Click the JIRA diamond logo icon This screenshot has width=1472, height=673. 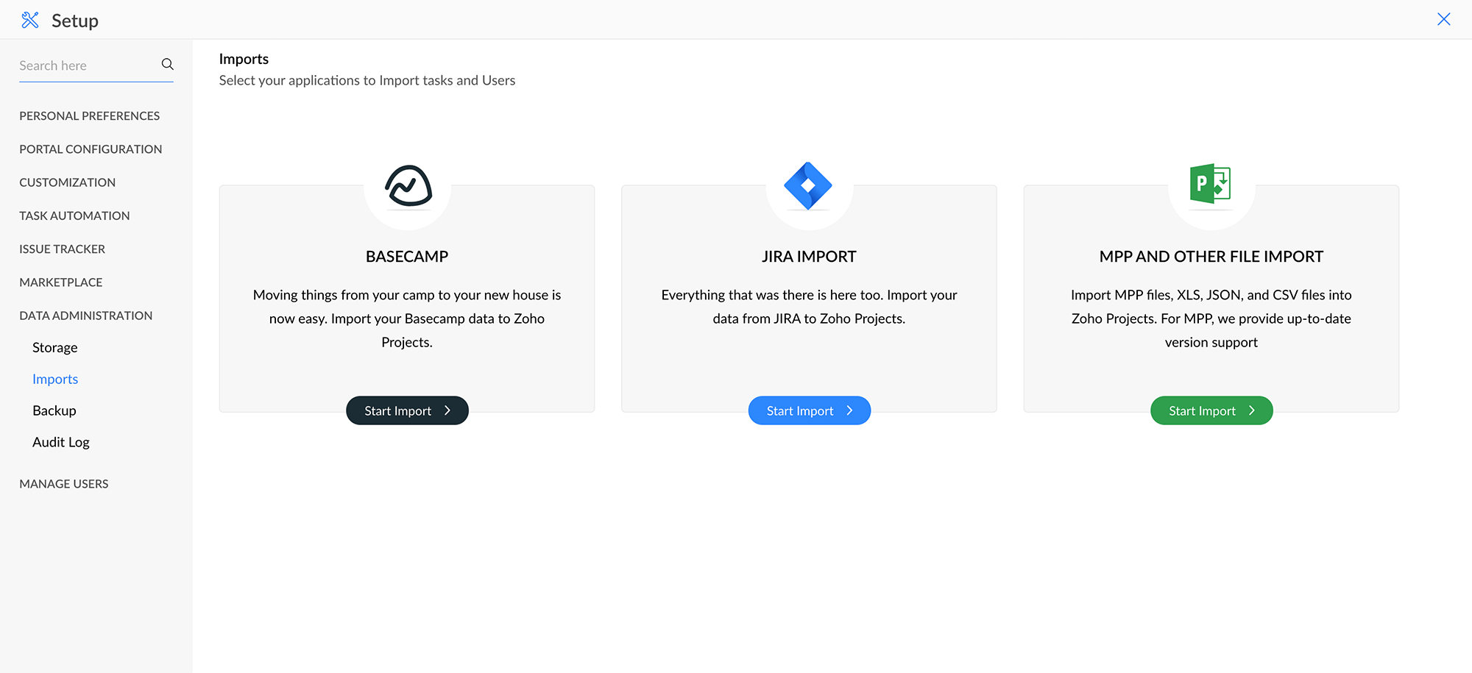[x=808, y=185]
